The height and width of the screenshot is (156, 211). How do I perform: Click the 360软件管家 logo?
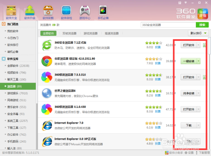[192, 14]
